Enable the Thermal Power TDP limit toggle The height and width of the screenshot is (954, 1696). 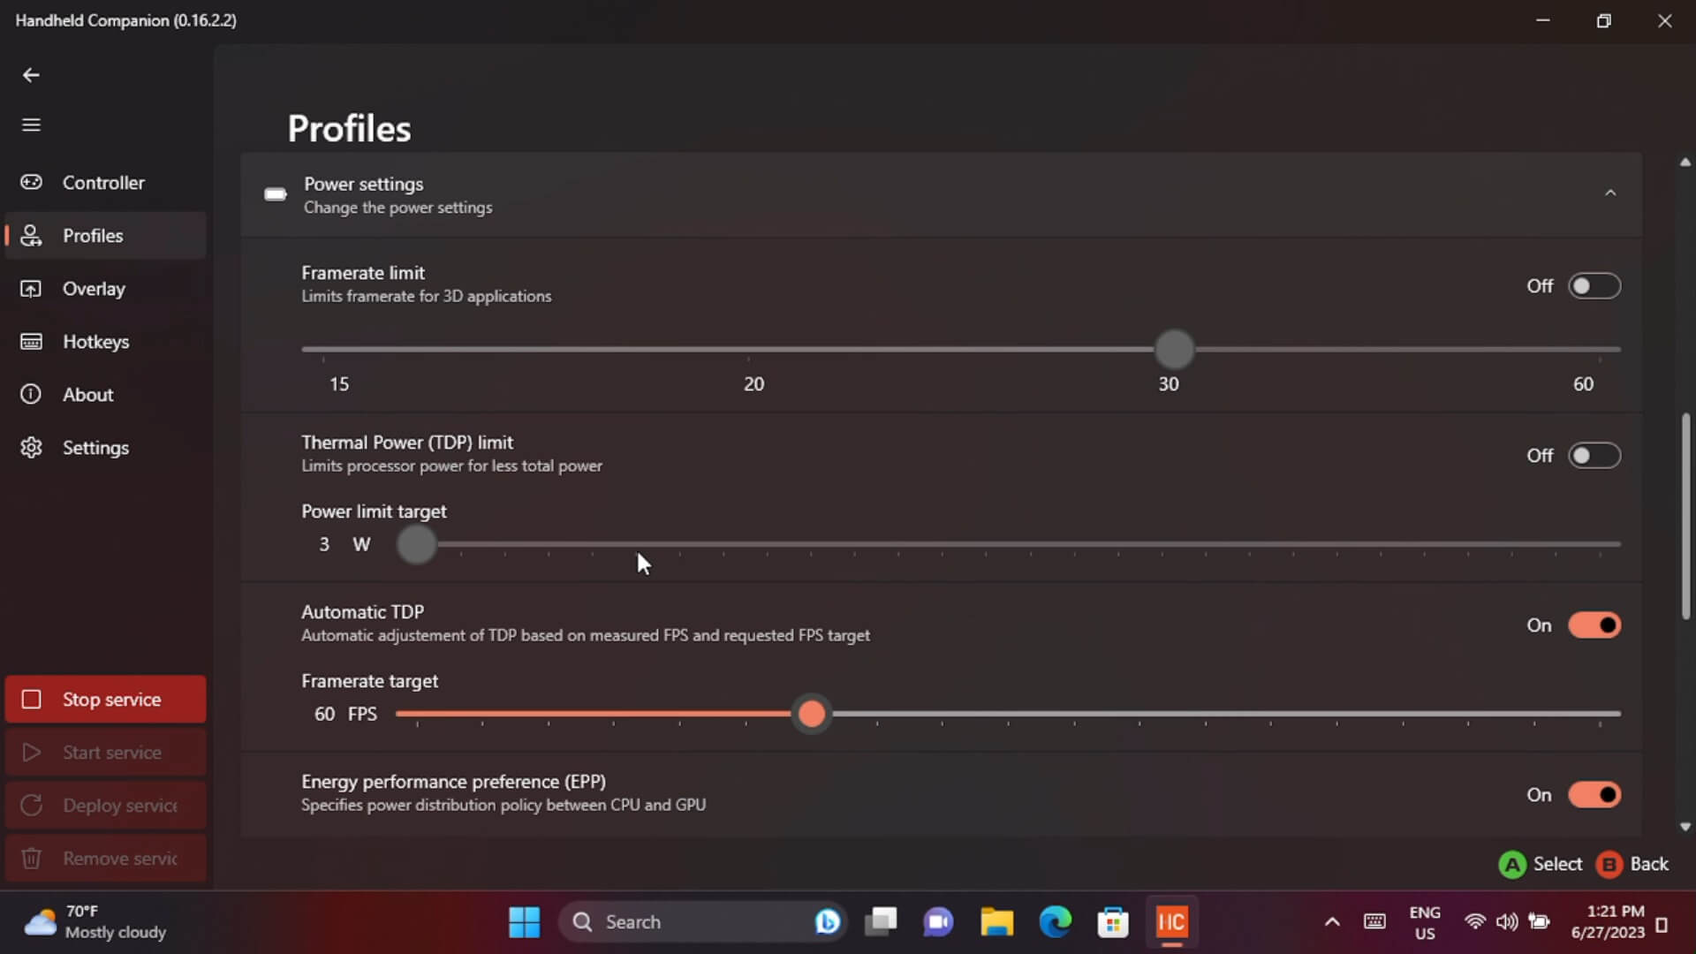(x=1596, y=456)
